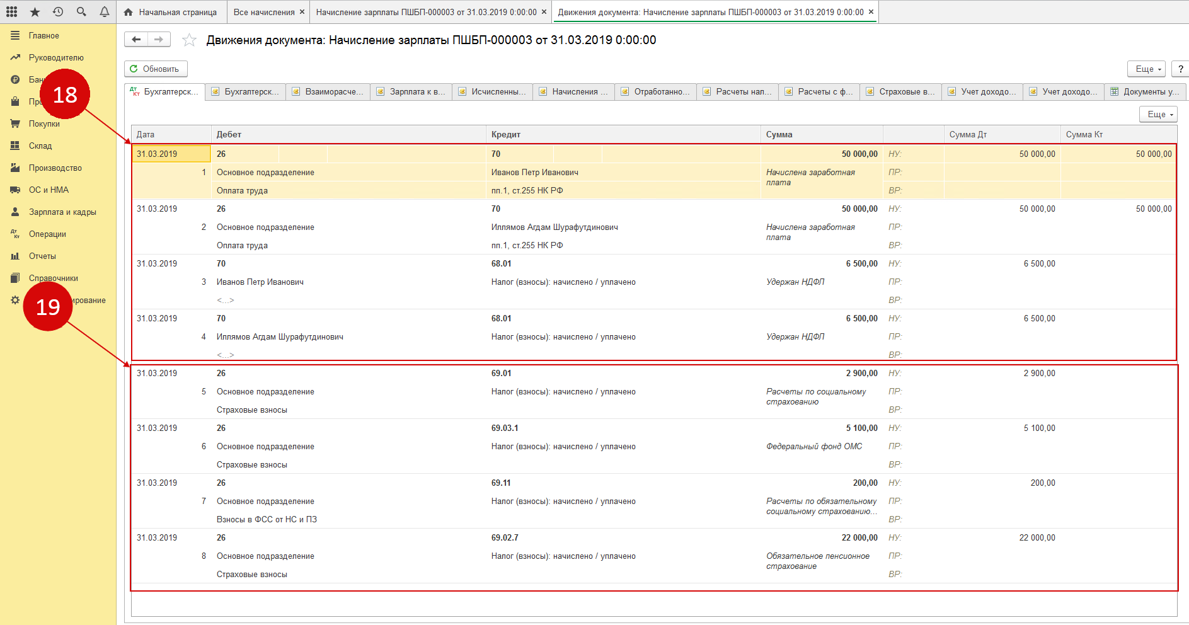This screenshot has width=1189, height=625.
Task: Select Документы у... register tab
Action: tap(1146, 92)
